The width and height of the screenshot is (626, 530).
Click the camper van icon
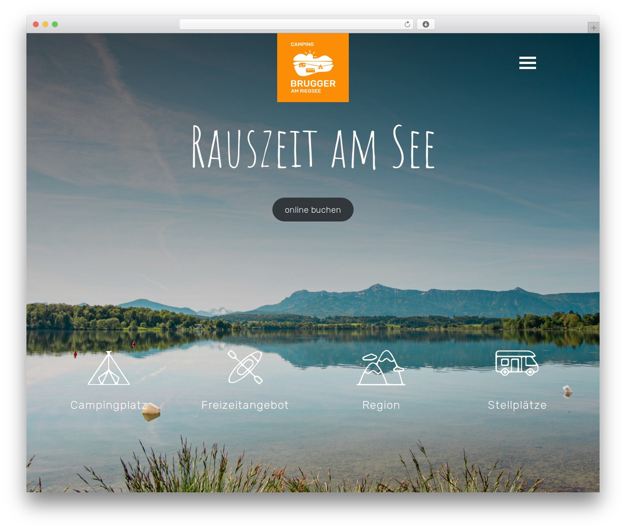point(517,363)
